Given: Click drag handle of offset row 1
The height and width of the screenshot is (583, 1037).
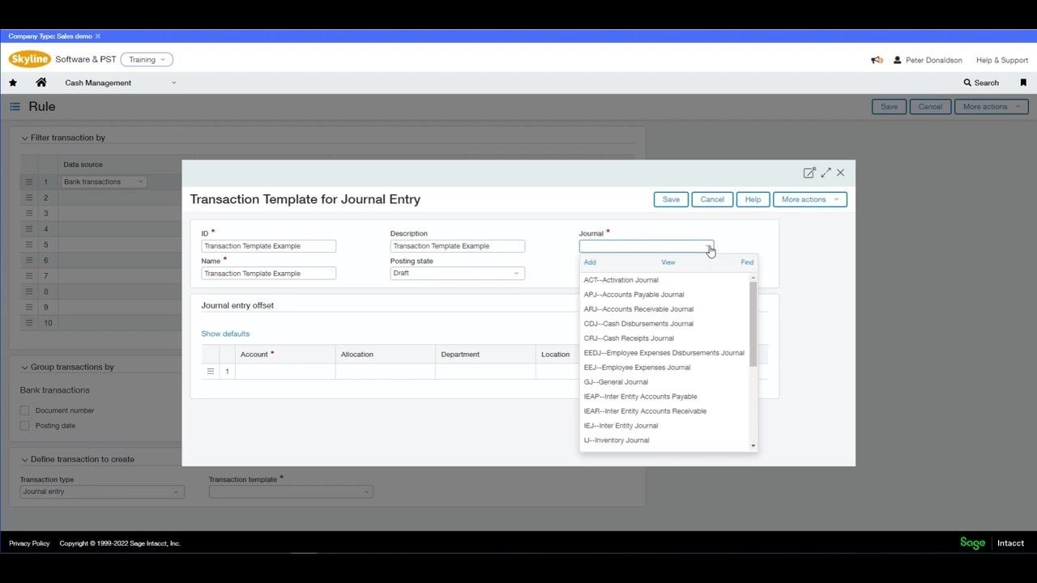Looking at the screenshot, I should pyautogui.click(x=211, y=372).
